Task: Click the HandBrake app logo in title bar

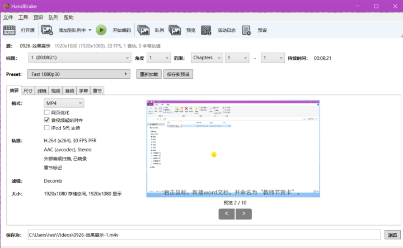Action: click(6, 6)
